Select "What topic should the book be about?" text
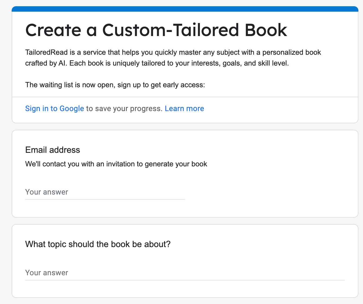This screenshot has height=304, width=363. [98, 244]
